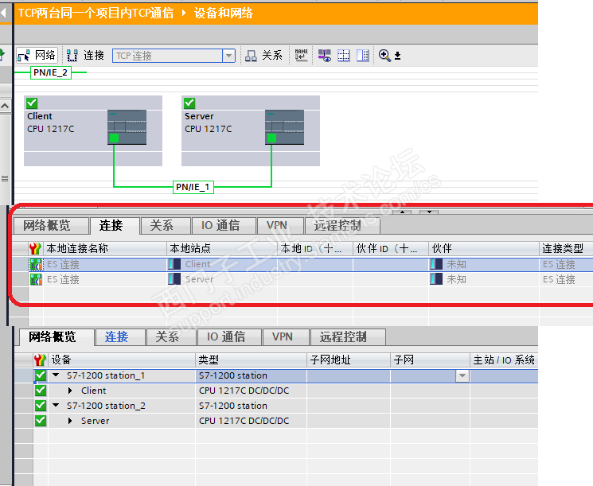
Task: Click the Client device name in network view
Action: (40, 116)
